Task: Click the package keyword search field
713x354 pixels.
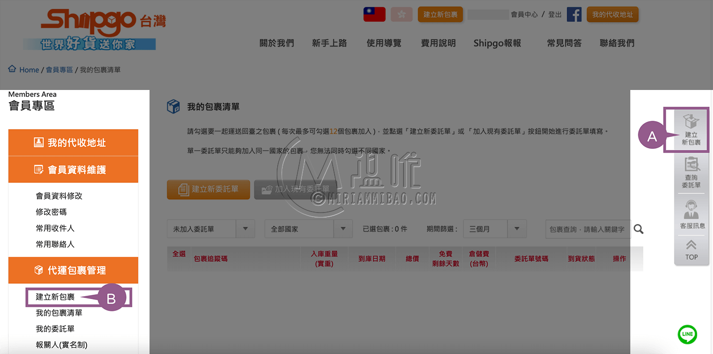Action: pos(587,229)
